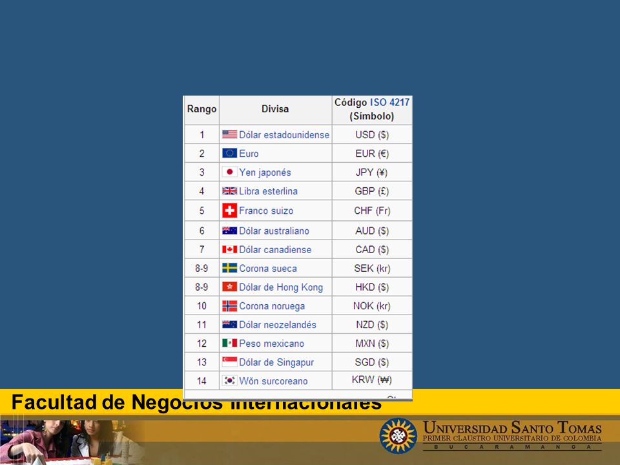620x465 pixels.
Task: Open the Corona sueca link
Action: tap(267, 269)
